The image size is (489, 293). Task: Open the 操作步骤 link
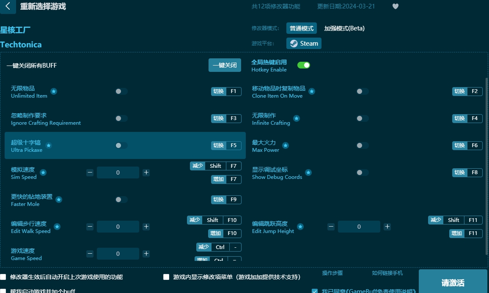(x=332, y=273)
